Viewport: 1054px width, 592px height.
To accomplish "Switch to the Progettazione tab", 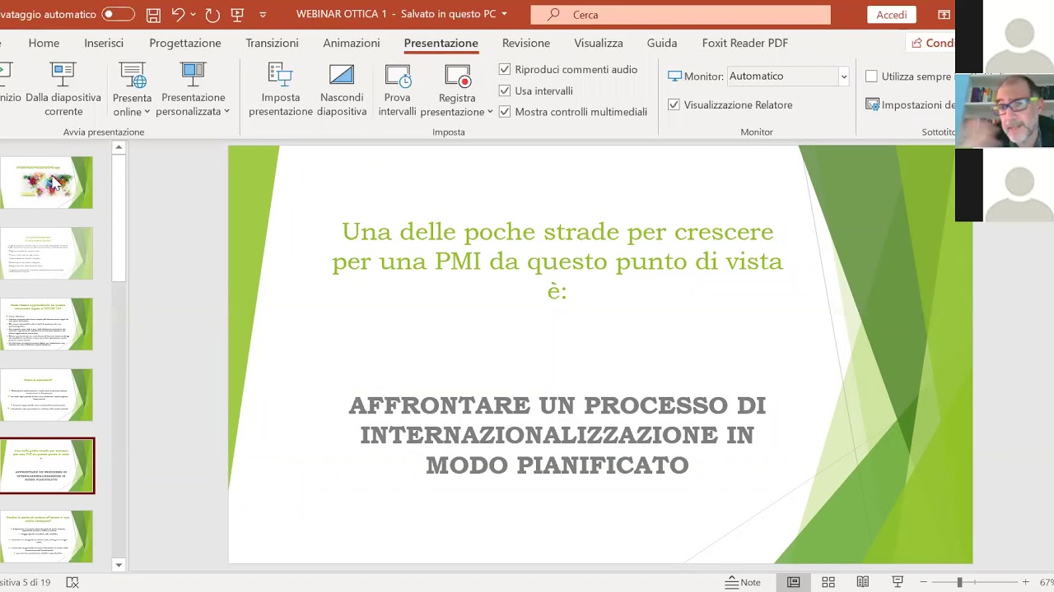I will [185, 43].
